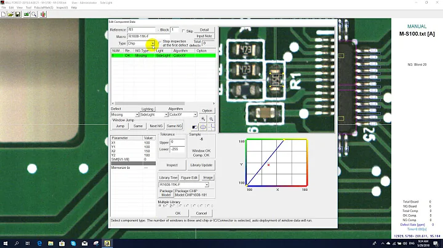Click the green board capture toolbar icon

tap(27, 14)
